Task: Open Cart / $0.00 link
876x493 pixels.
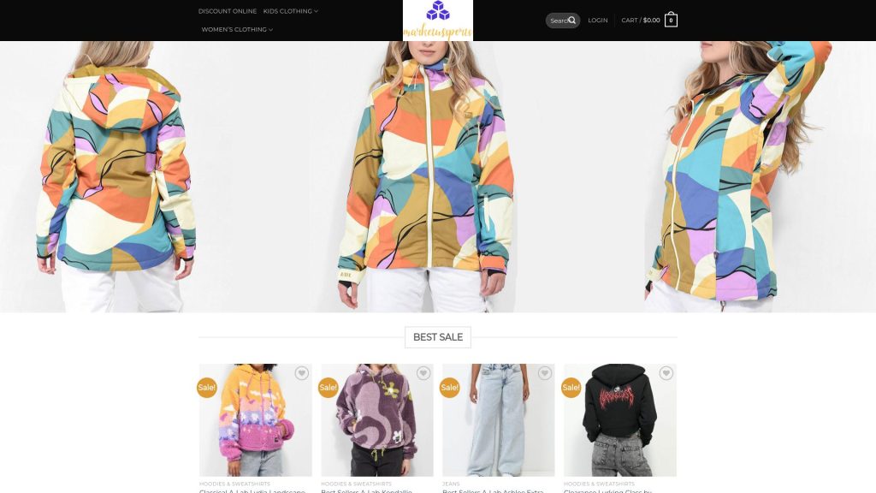Action: (x=641, y=21)
